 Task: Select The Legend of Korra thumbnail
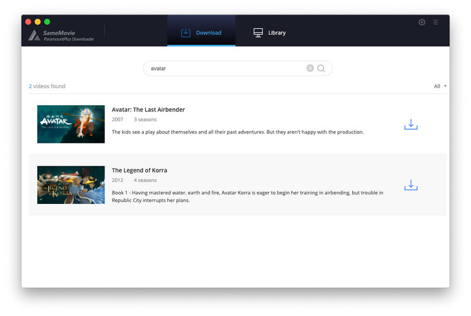pos(71,185)
